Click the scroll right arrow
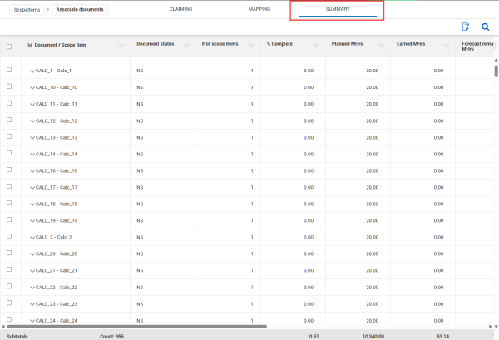The height and width of the screenshot is (340, 499). [x=490, y=327]
